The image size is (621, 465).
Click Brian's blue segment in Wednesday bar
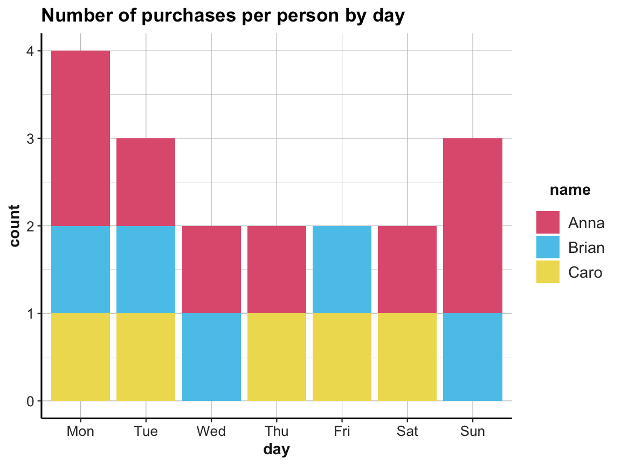[x=211, y=357]
